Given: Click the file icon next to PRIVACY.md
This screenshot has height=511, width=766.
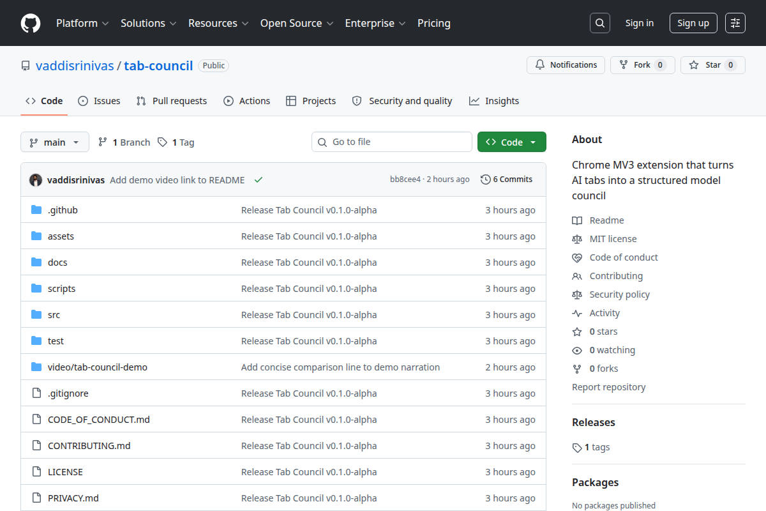Looking at the screenshot, I should (x=36, y=498).
